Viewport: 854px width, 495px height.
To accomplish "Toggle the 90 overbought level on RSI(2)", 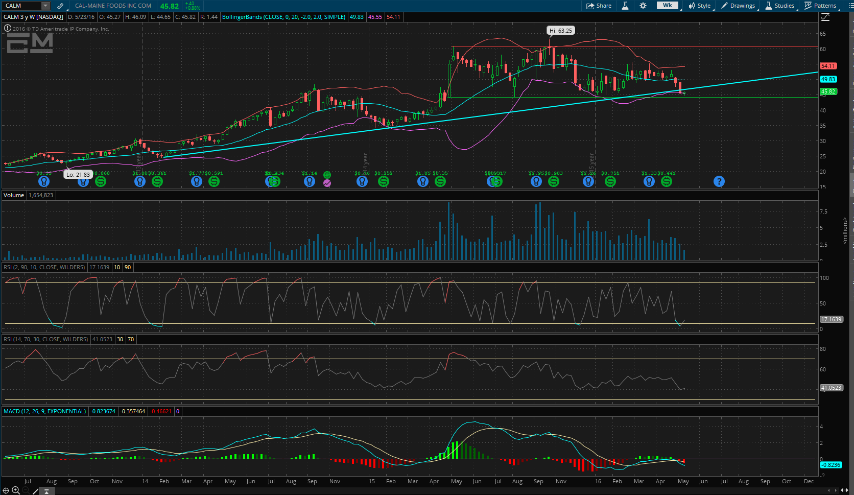I will point(127,267).
